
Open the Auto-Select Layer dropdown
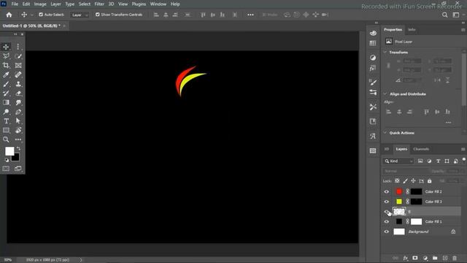(x=80, y=15)
